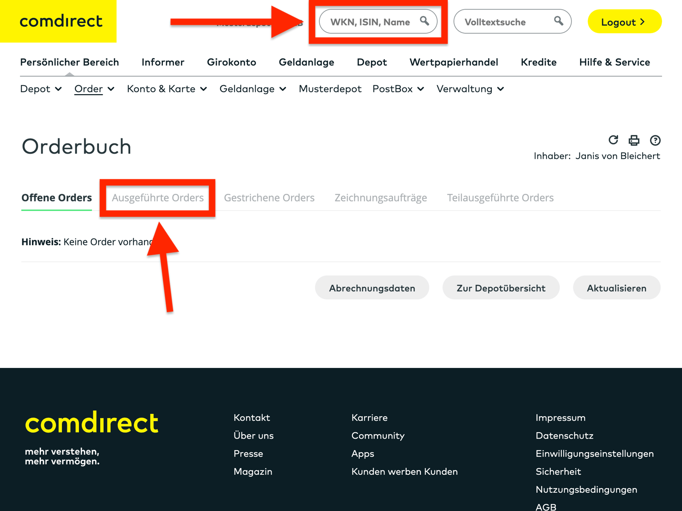Screen dimensions: 682x511
Task: Click the refresh icon above Inhaber
Action: 613,141
